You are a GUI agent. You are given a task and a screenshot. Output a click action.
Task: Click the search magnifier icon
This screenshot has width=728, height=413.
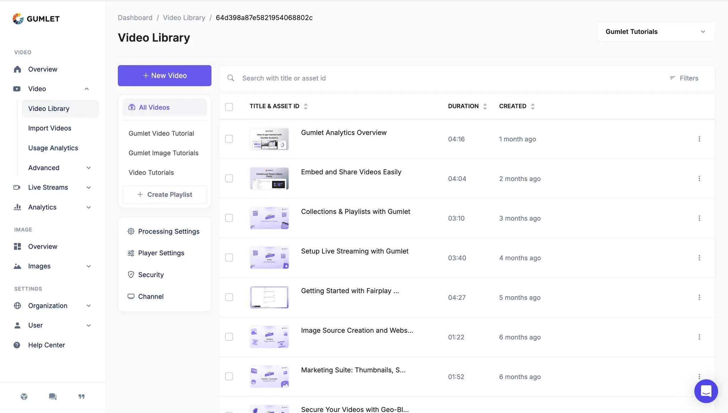(231, 78)
